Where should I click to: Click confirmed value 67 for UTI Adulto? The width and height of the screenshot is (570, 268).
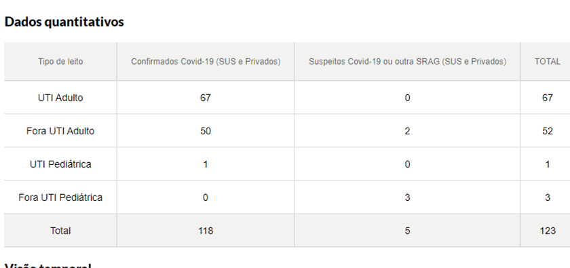click(x=206, y=98)
